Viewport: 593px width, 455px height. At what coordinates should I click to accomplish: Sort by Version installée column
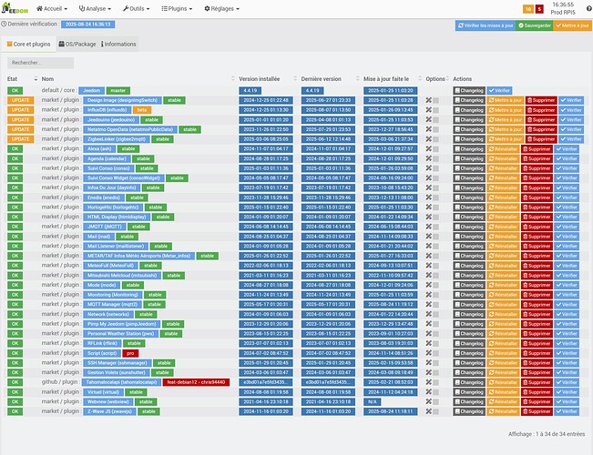point(268,78)
